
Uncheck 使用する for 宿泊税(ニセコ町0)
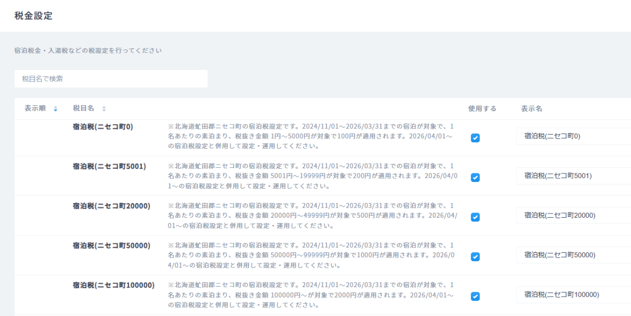pos(475,138)
